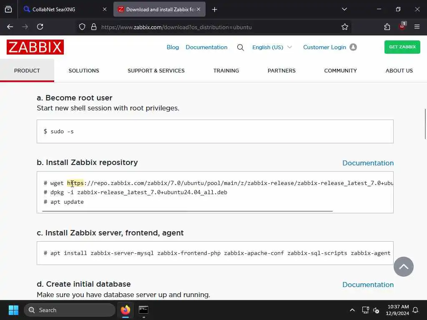The image size is (427, 320).
Task: Click the dpkg -i zabbix-release command line
Action: [x=136, y=192]
